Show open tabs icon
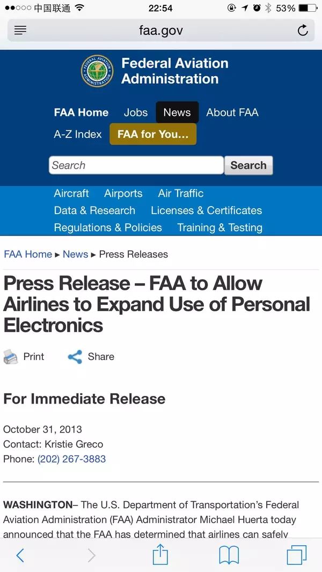 point(296,555)
